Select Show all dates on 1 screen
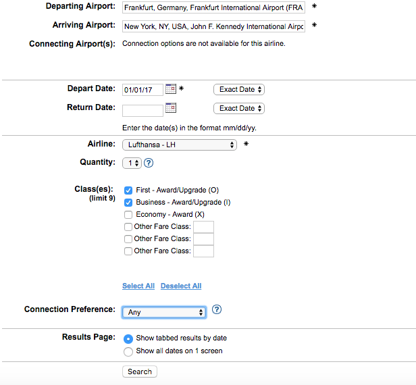Viewport: 416px width, 385px height. [128, 351]
